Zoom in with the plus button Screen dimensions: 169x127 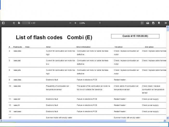pos(75,23)
